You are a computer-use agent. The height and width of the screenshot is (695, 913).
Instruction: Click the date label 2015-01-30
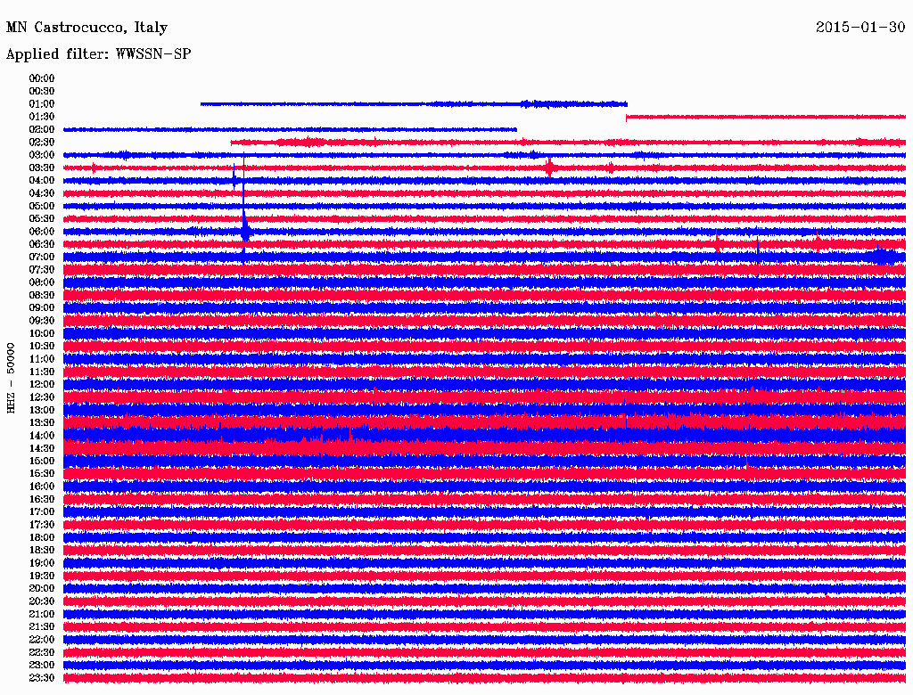860,28
